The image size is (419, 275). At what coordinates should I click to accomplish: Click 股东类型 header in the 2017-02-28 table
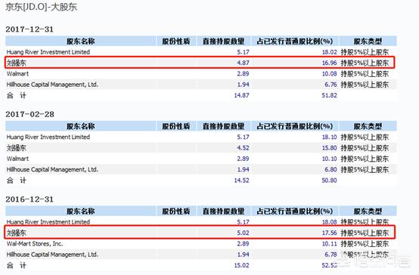pos(368,126)
